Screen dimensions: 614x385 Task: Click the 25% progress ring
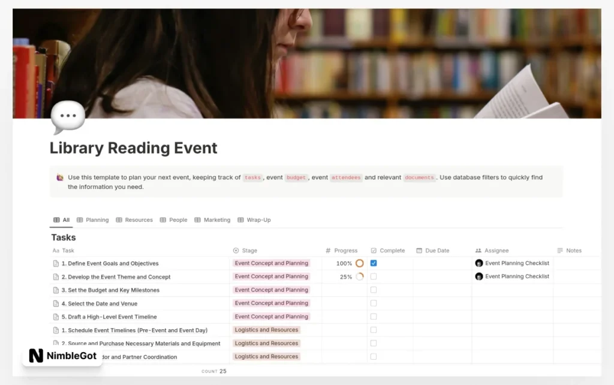tap(359, 276)
